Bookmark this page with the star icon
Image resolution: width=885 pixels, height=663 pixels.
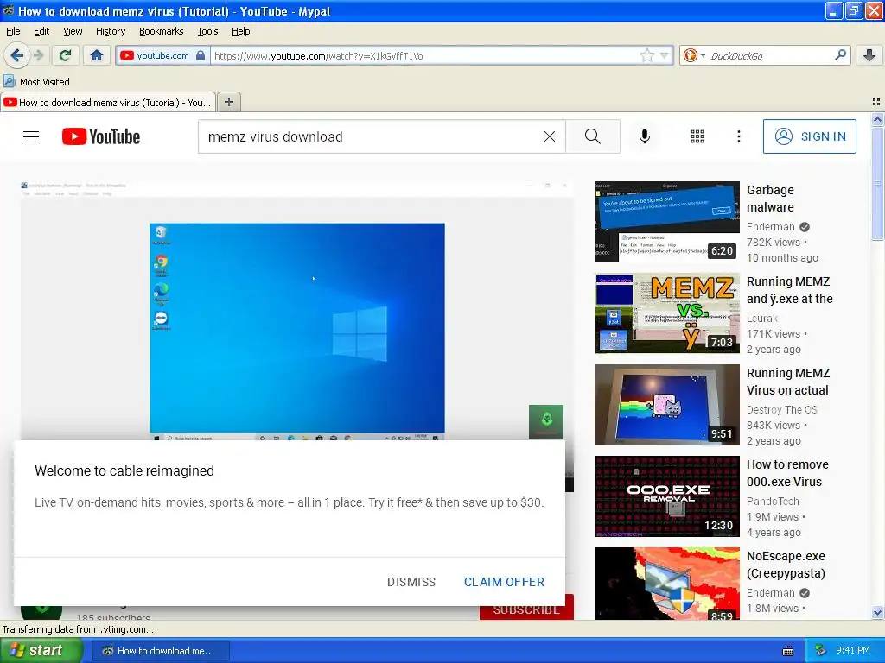[x=646, y=55]
